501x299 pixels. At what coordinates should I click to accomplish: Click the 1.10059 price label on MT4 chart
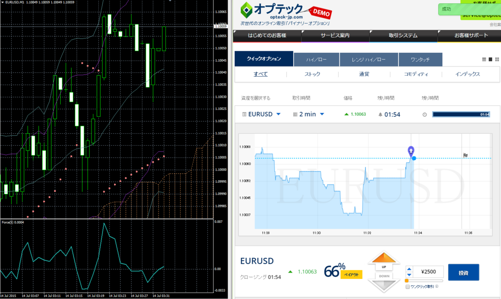pos(221,26)
